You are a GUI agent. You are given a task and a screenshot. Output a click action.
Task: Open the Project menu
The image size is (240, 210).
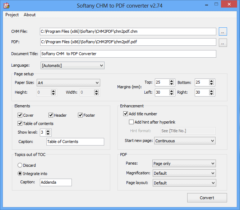12,15
